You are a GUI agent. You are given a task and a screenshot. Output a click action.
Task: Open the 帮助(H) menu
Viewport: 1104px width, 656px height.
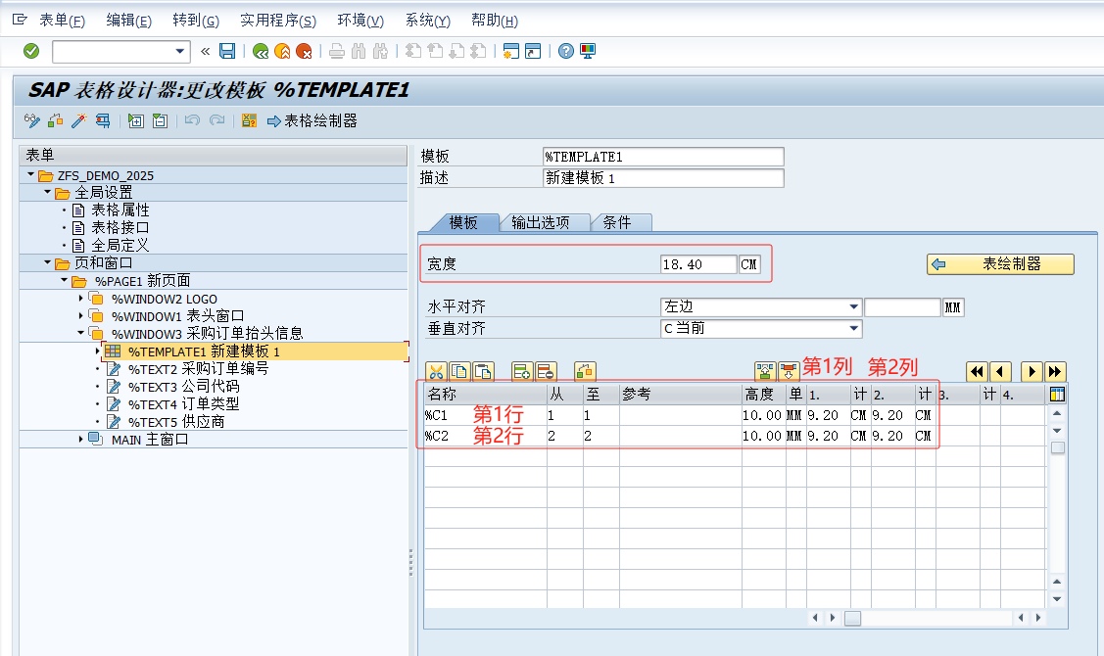point(495,21)
